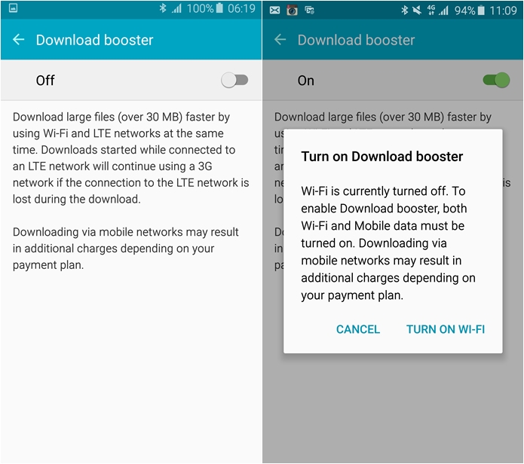524x464 pixels.
Task: Tap the 94% battery indicator
Action: 470,11
